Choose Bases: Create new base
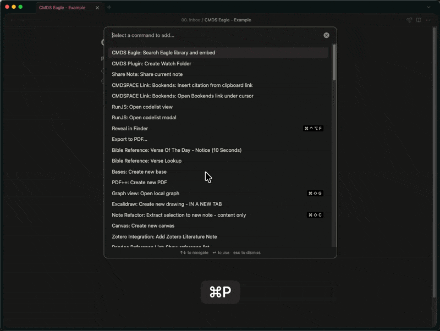Screen dimensions: 440x331 218,172
